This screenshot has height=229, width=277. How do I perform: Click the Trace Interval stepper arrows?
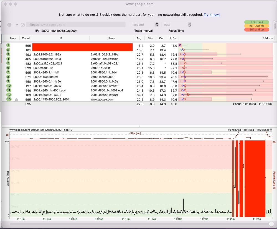pos(157,25)
